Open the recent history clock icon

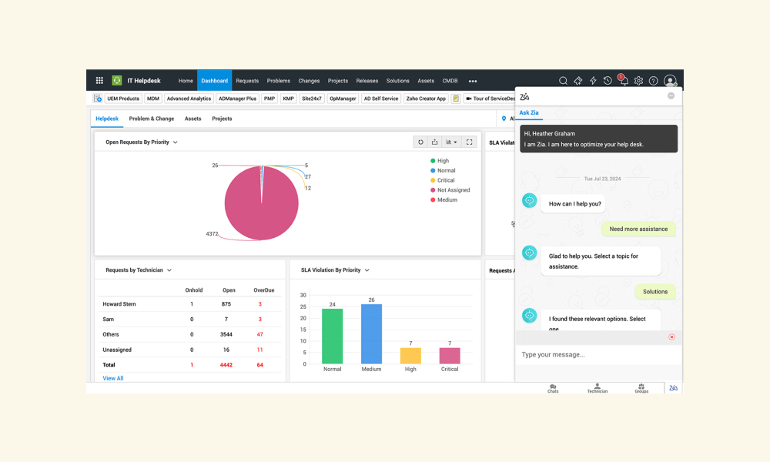[608, 81]
